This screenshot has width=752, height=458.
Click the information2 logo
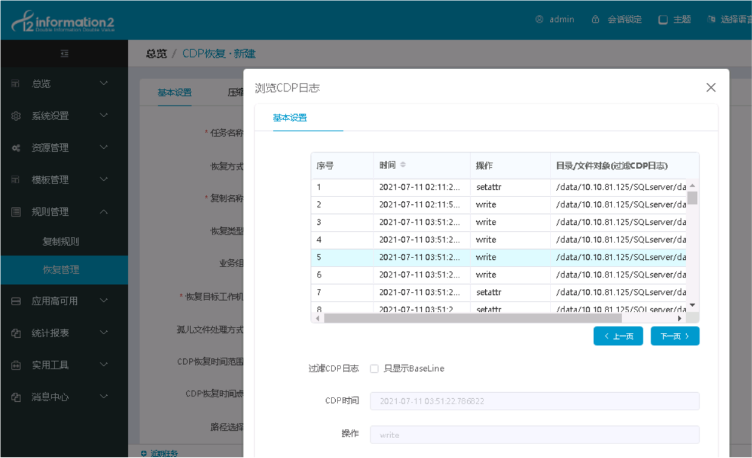pos(62,22)
